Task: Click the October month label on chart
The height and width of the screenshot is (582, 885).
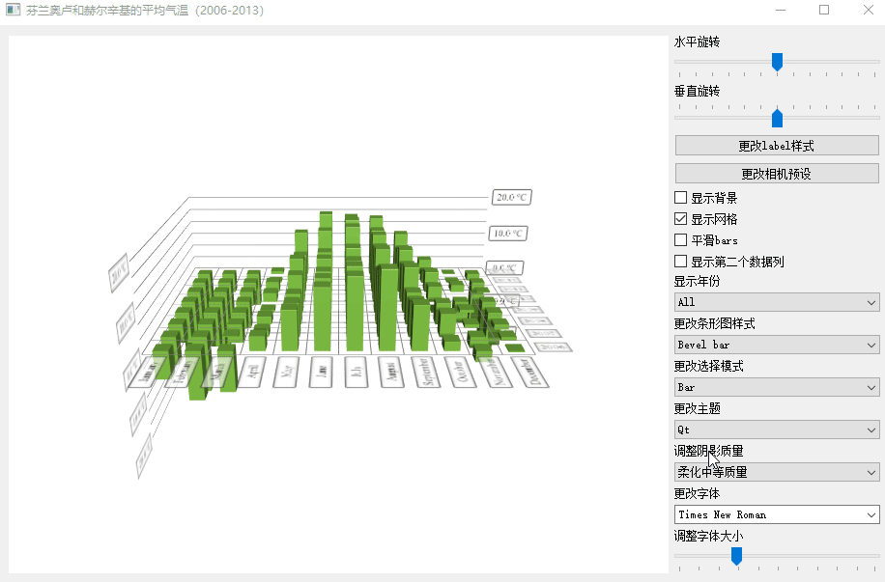Action: 462,372
